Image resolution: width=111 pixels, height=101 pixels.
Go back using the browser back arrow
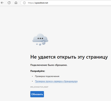click(2, 3)
